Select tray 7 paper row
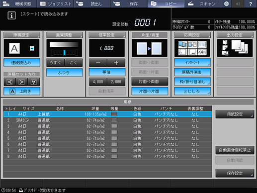Image resolution: width=257 pixels, height=193 pixels. (x=107, y=150)
